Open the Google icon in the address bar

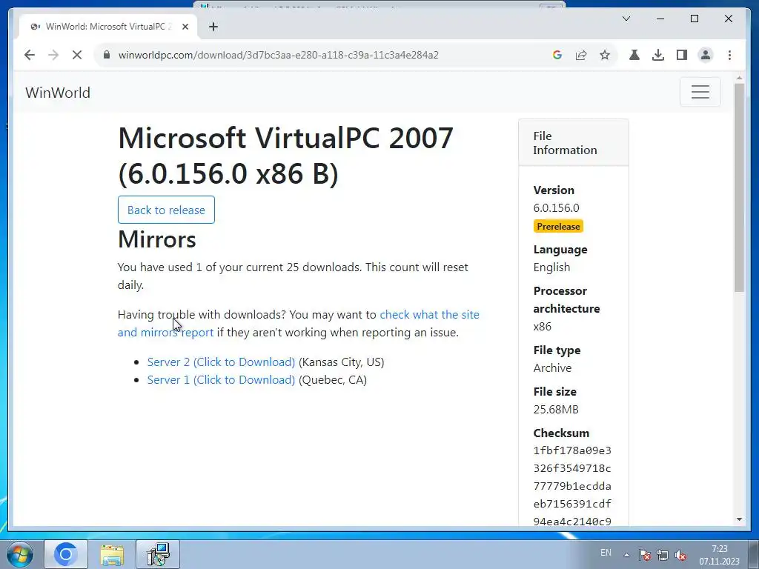coord(557,55)
